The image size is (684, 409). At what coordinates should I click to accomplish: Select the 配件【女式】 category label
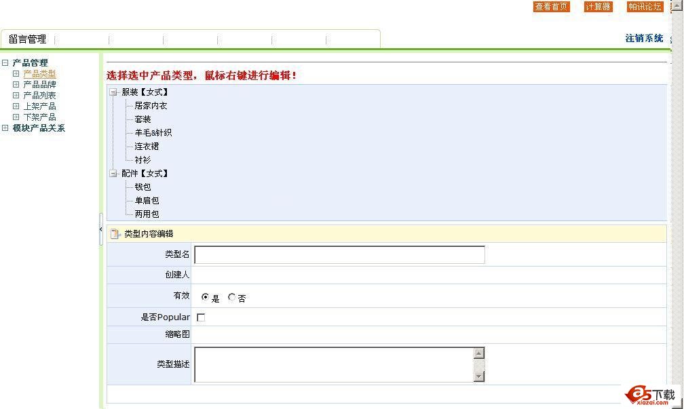click(145, 174)
